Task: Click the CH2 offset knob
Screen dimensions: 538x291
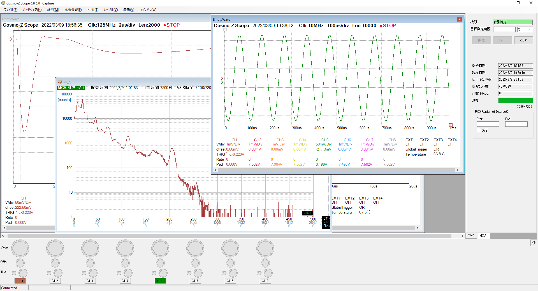Action: pyautogui.click(x=55, y=263)
